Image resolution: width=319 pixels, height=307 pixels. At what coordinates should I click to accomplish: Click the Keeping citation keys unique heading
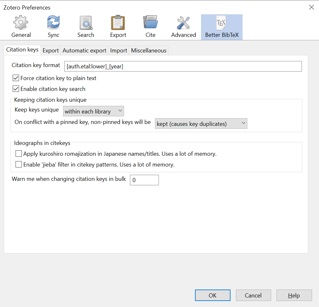50,100
